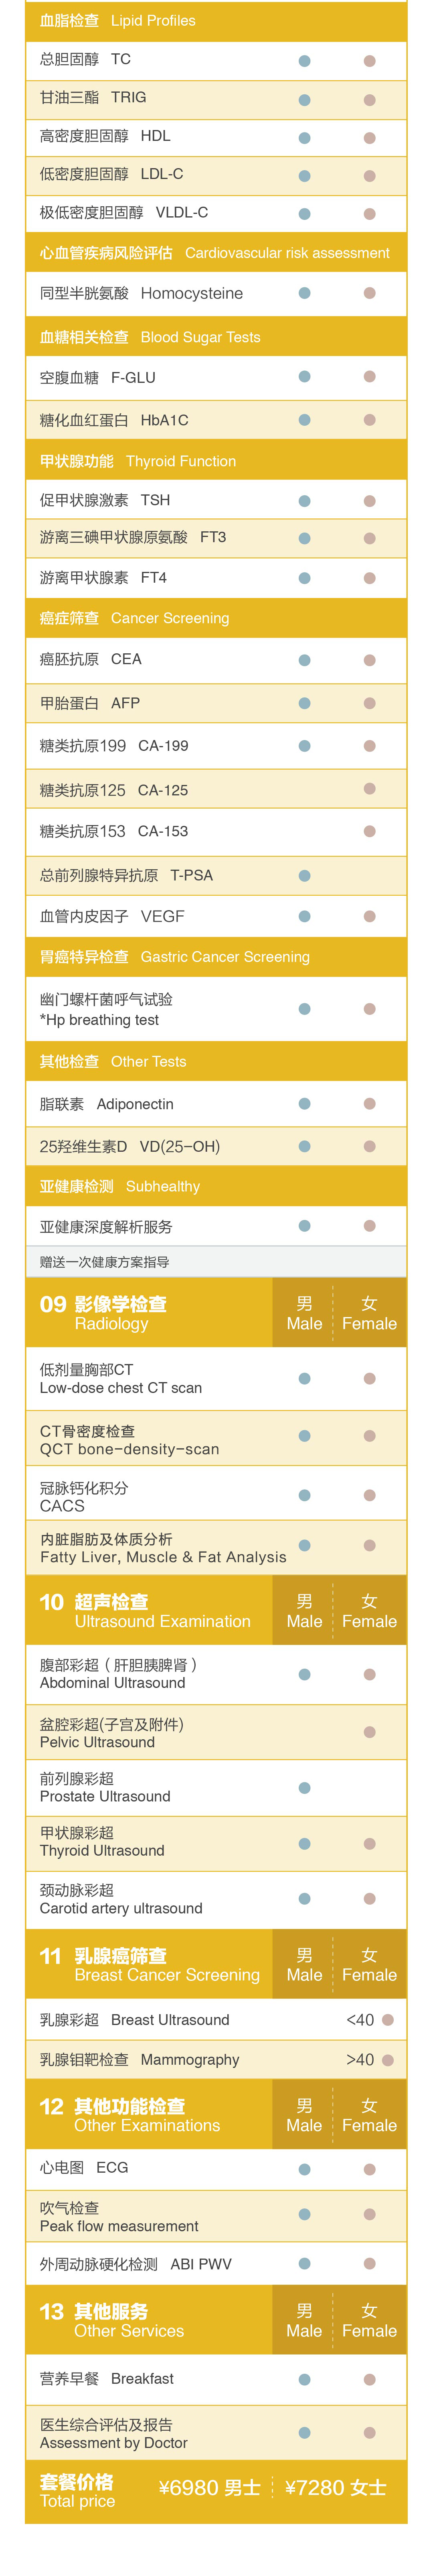This screenshot has width=433, height=2576.
Task: Click the male dot for TSH
Action: 304,501
